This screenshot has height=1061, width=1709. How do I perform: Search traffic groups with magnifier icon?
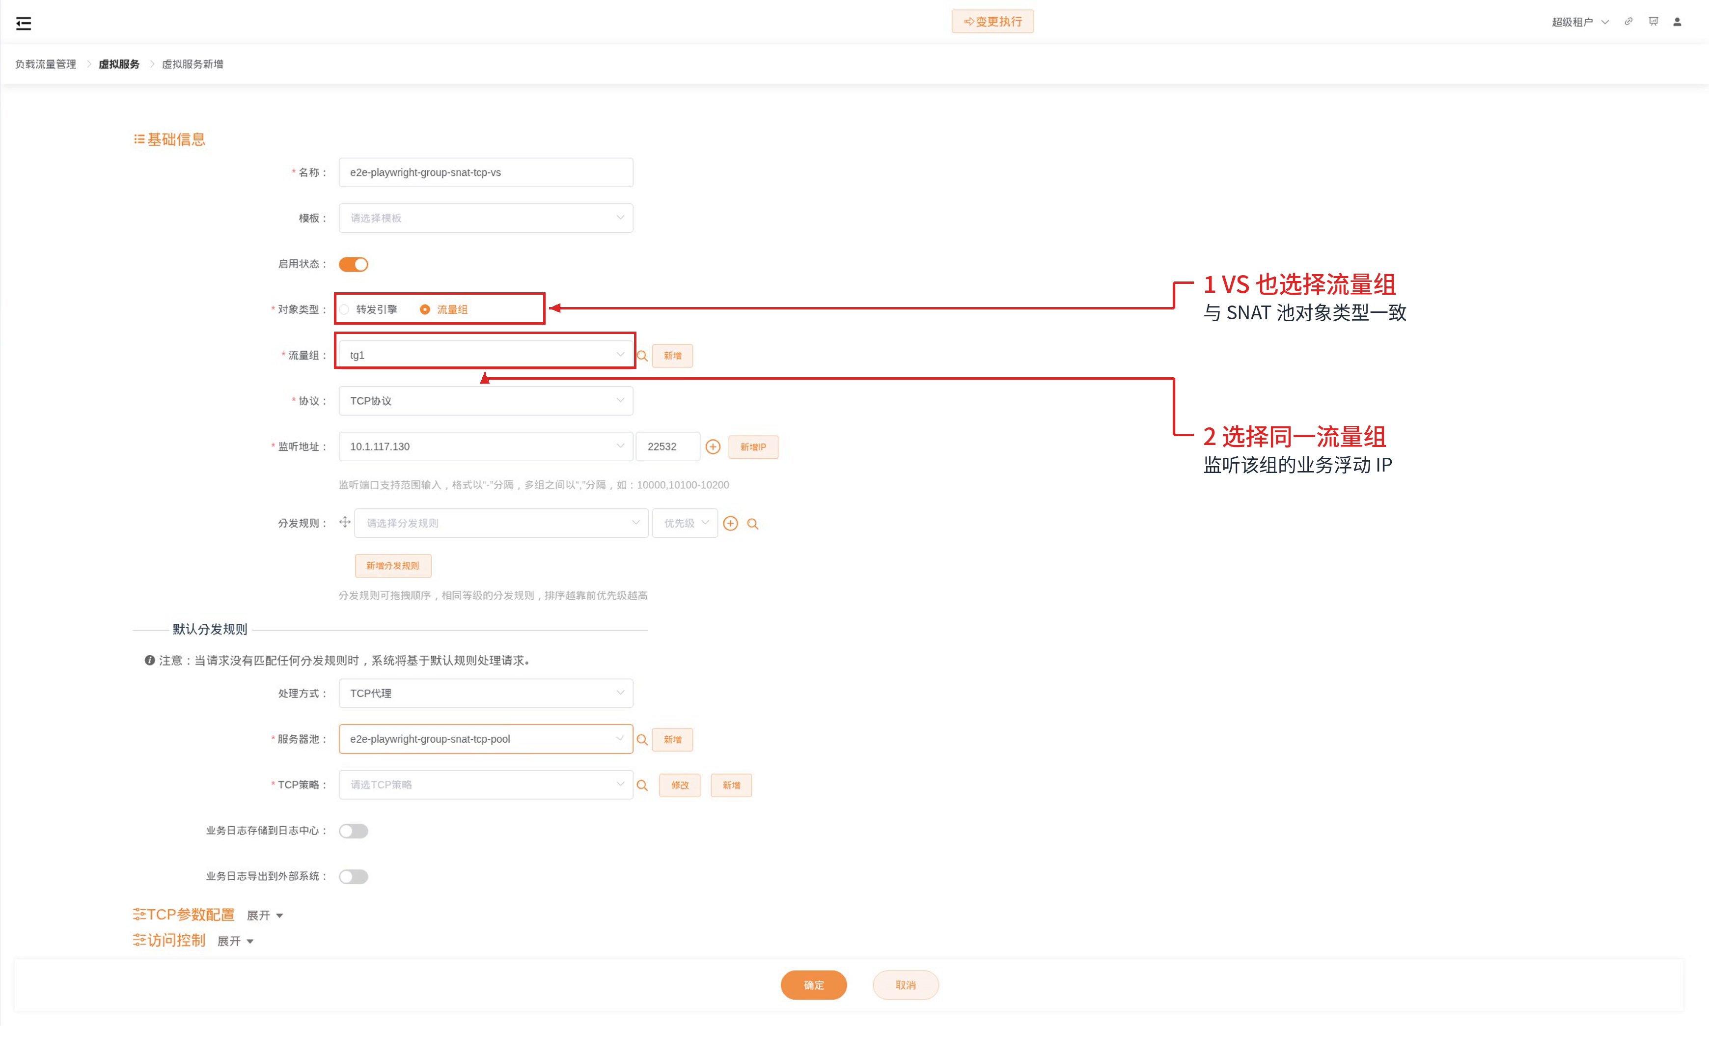(642, 356)
